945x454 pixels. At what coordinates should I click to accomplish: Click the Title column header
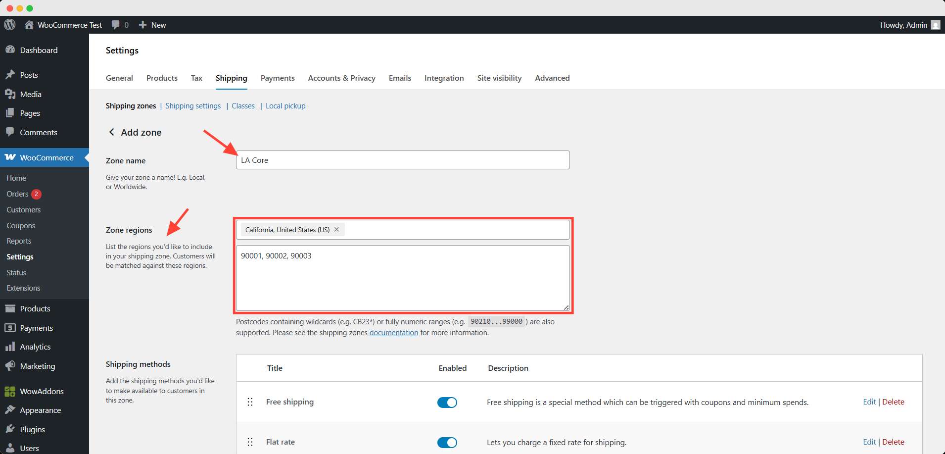coord(275,368)
